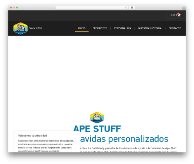Image resolution: width=194 pixels, height=164 pixels.
Task: Click the centered Ape Stuff badge logo
Action: click(x=97, y=117)
